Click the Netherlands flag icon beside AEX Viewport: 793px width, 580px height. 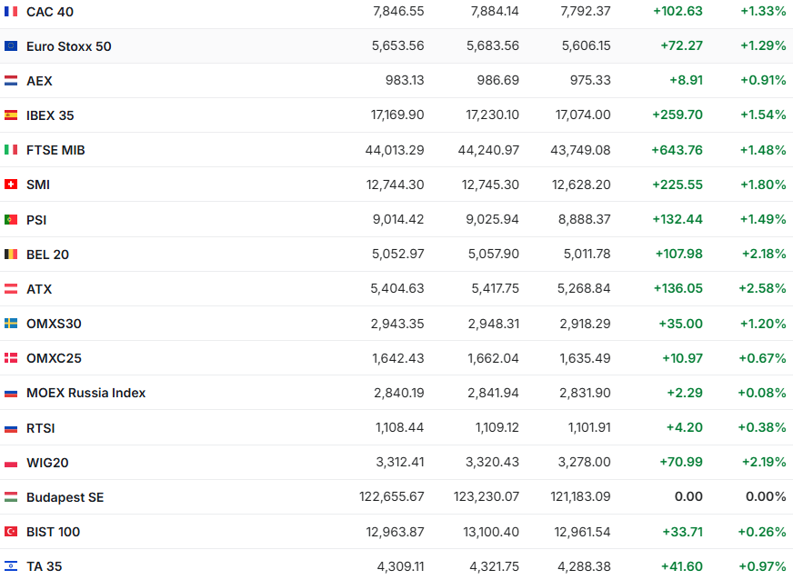click(x=11, y=81)
